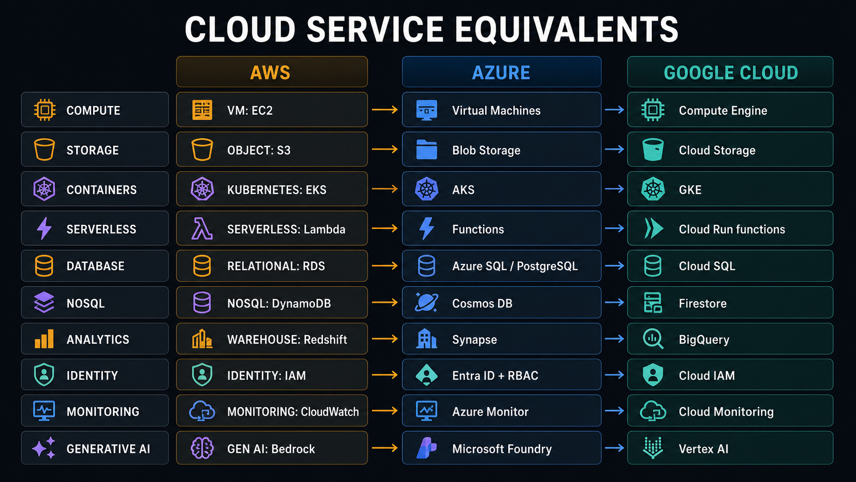Click the DynamoDB purple cylinder icon
This screenshot has height=482, width=856.
pos(202,303)
